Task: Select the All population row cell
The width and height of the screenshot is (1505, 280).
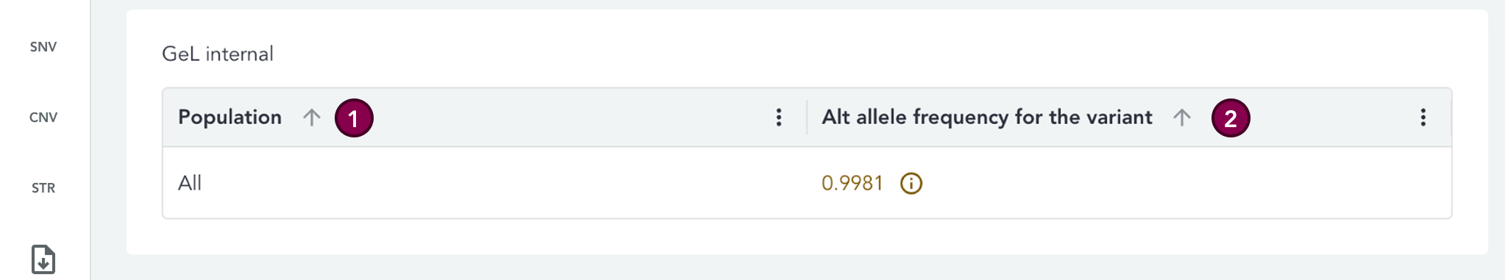Action: [190, 183]
